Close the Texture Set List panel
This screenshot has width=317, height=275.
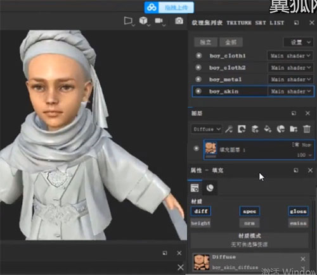312,23
